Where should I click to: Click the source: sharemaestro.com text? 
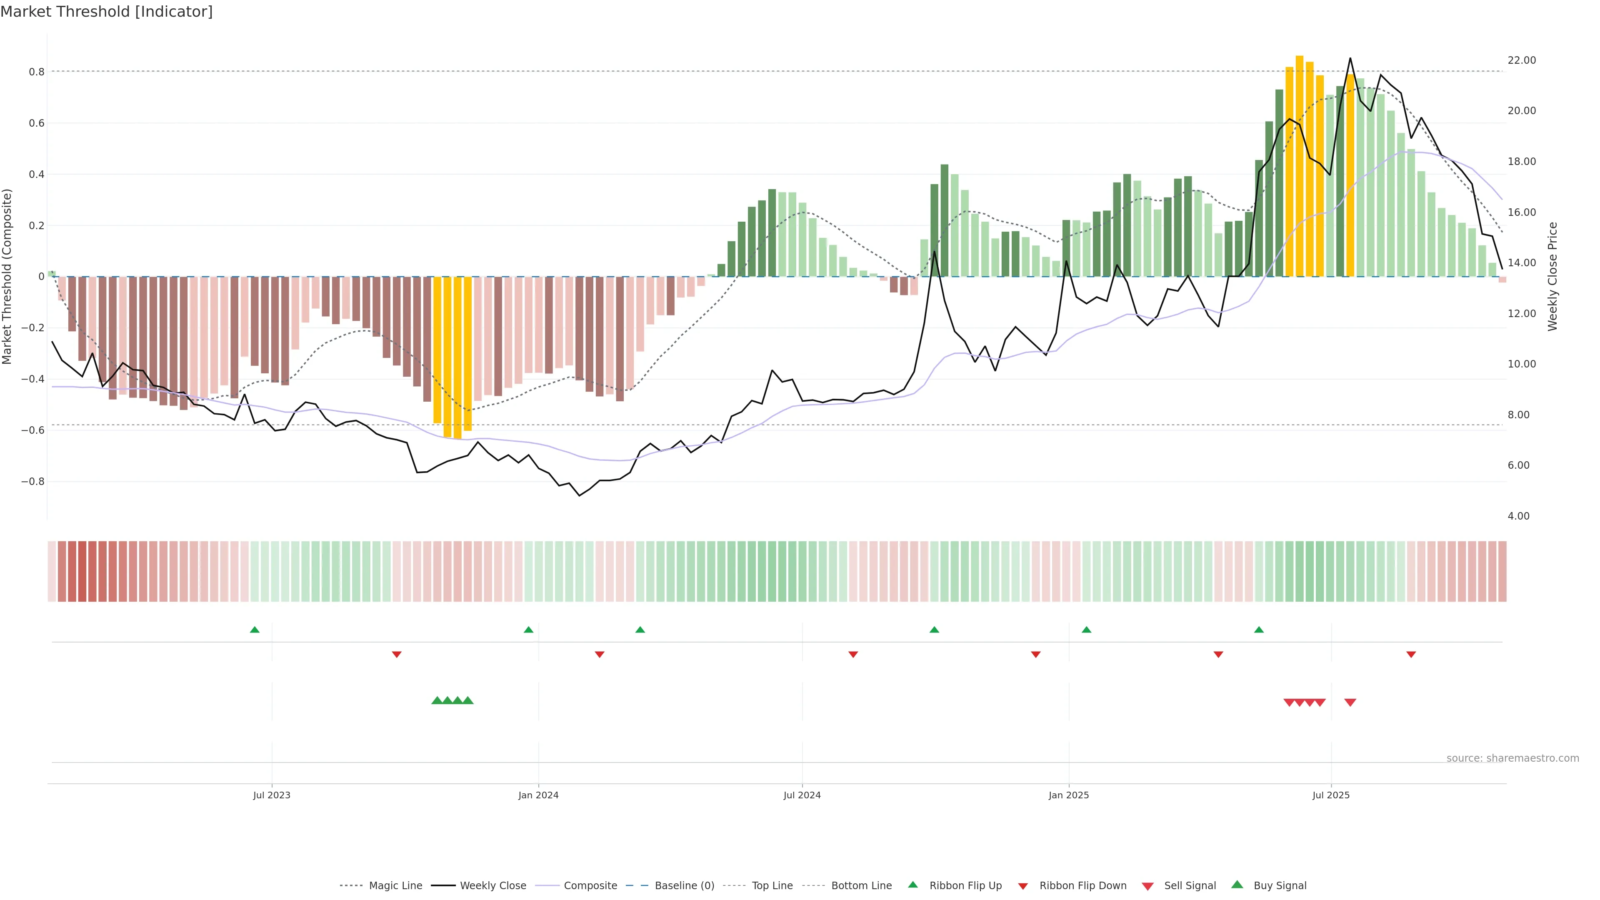[1512, 758]
